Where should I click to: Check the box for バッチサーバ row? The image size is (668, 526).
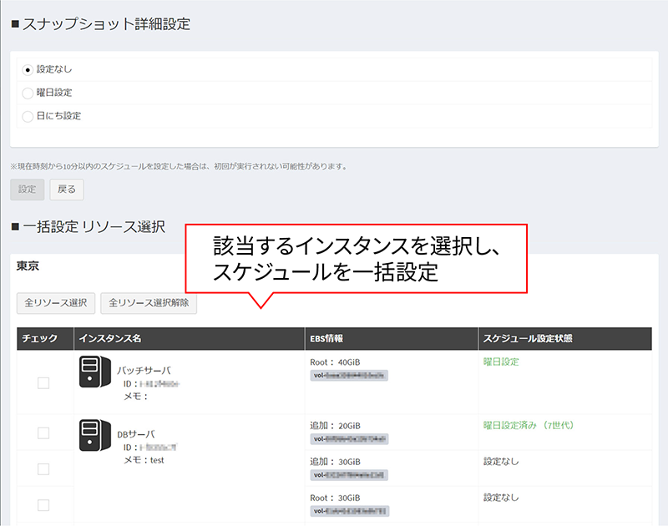43,382
